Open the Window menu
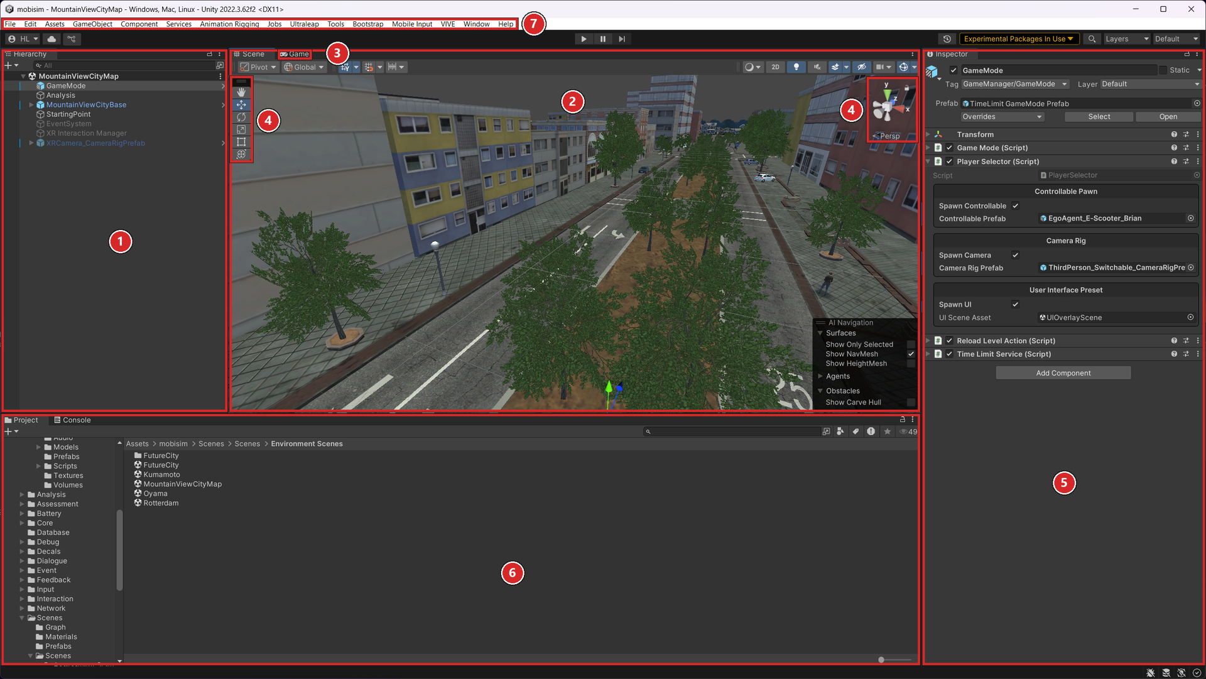This screenshot has height=679, width=1206. [x=476, y=24]
